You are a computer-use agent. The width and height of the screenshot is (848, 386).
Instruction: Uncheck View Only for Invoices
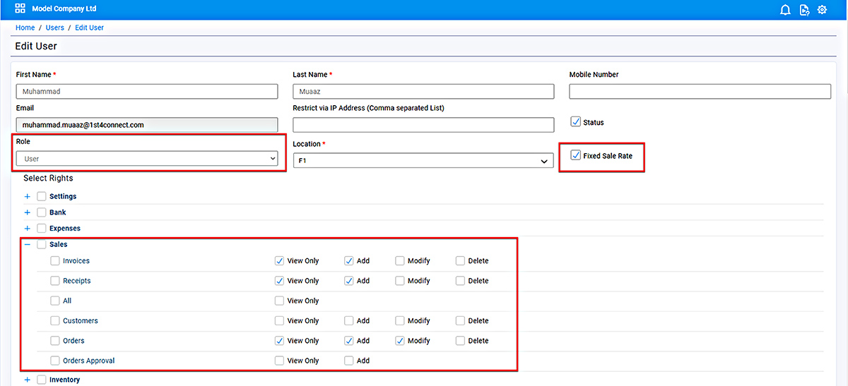(280, 261)
